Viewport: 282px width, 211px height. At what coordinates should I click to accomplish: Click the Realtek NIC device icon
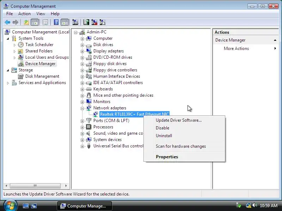95,114
